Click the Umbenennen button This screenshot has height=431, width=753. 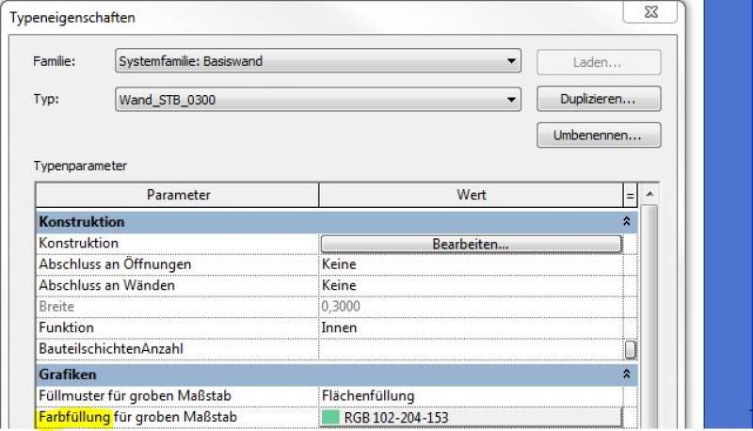[x=598, y=136]
